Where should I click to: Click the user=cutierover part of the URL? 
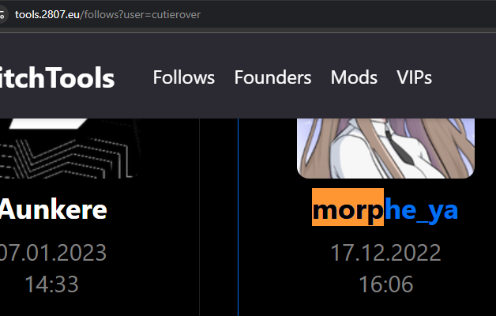click(x=162, y=14)
